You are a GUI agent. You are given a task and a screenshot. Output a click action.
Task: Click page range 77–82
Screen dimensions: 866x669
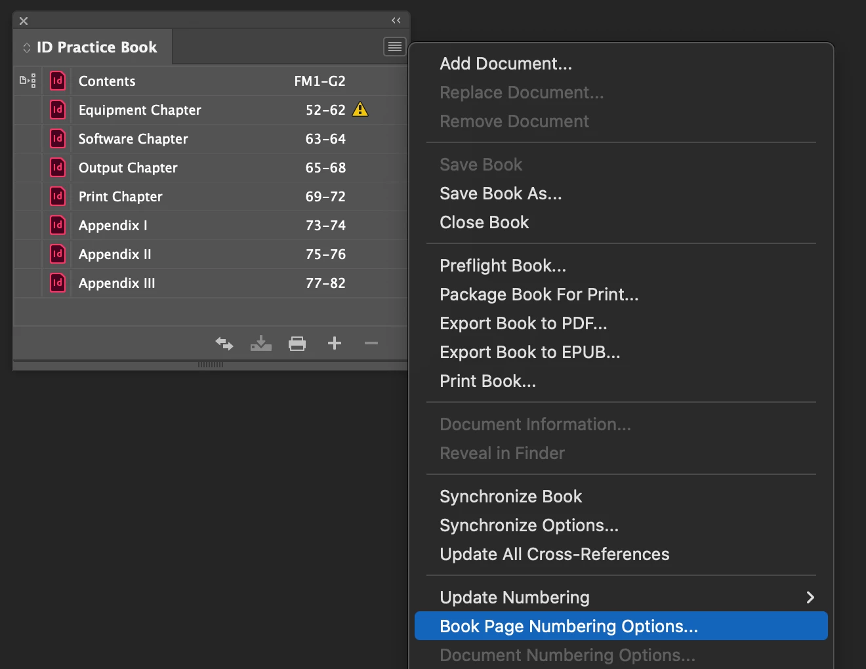[325, 283]
